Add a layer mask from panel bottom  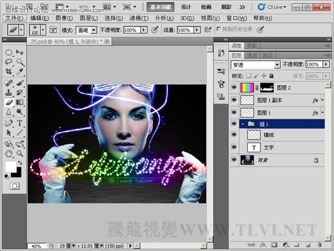(x=274, y=245)
